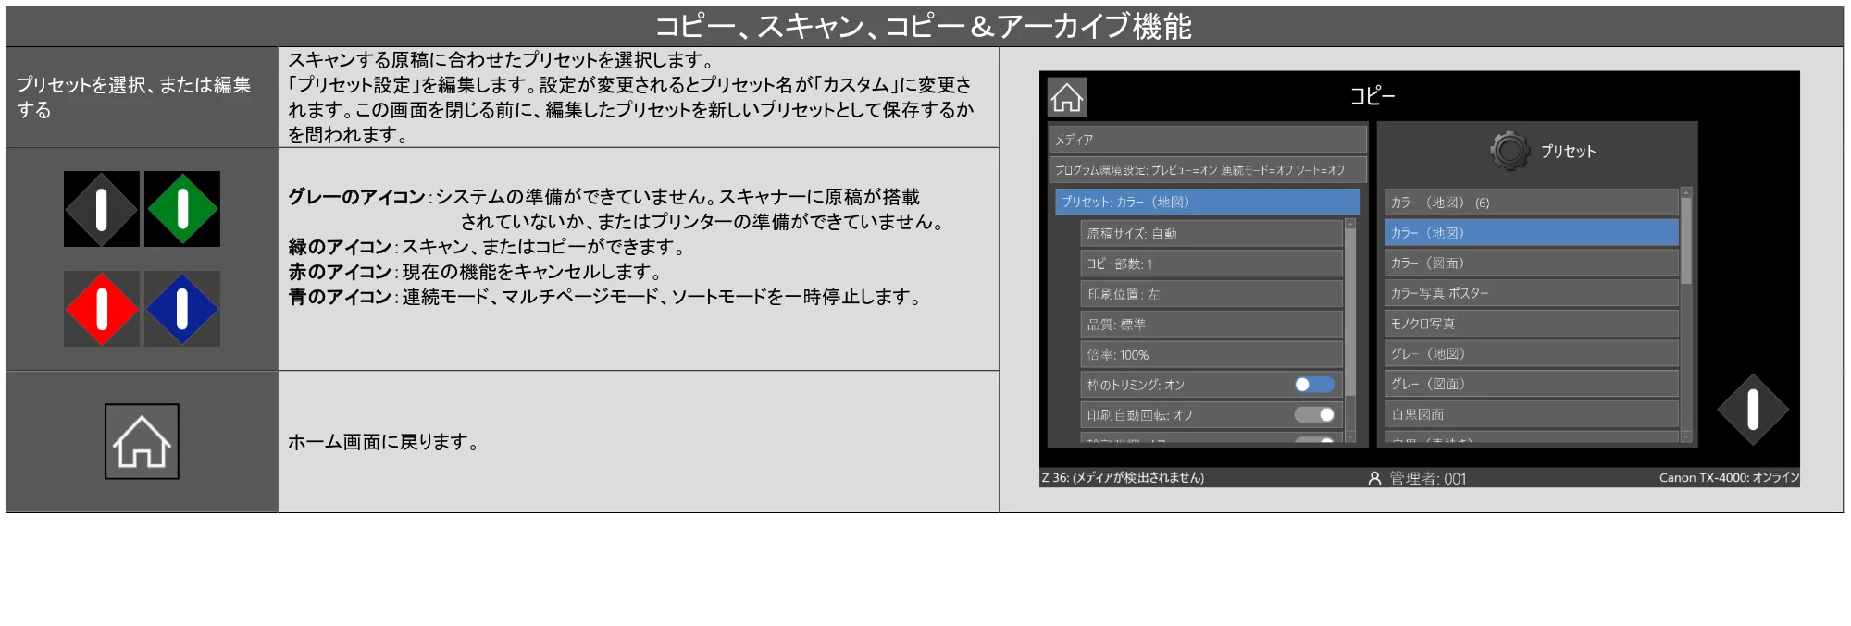Click the gray diamond icon in legend
The height and width of the screenshot is (626, 1851).
coord(102,209)
